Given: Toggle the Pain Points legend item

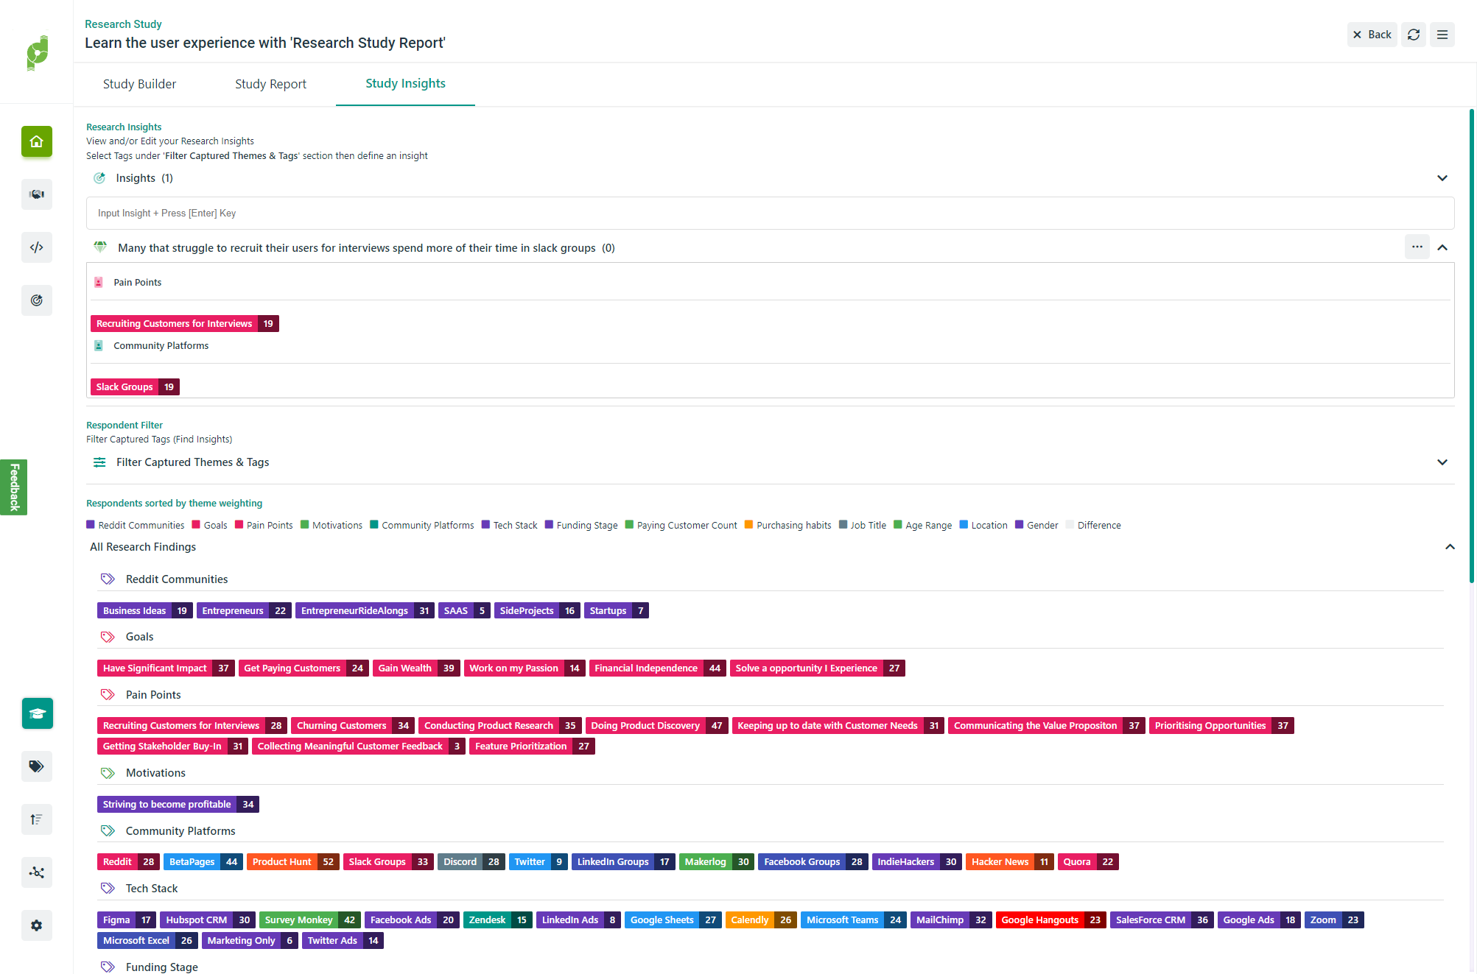Looking at the screenshot, I should click(264, 525).
